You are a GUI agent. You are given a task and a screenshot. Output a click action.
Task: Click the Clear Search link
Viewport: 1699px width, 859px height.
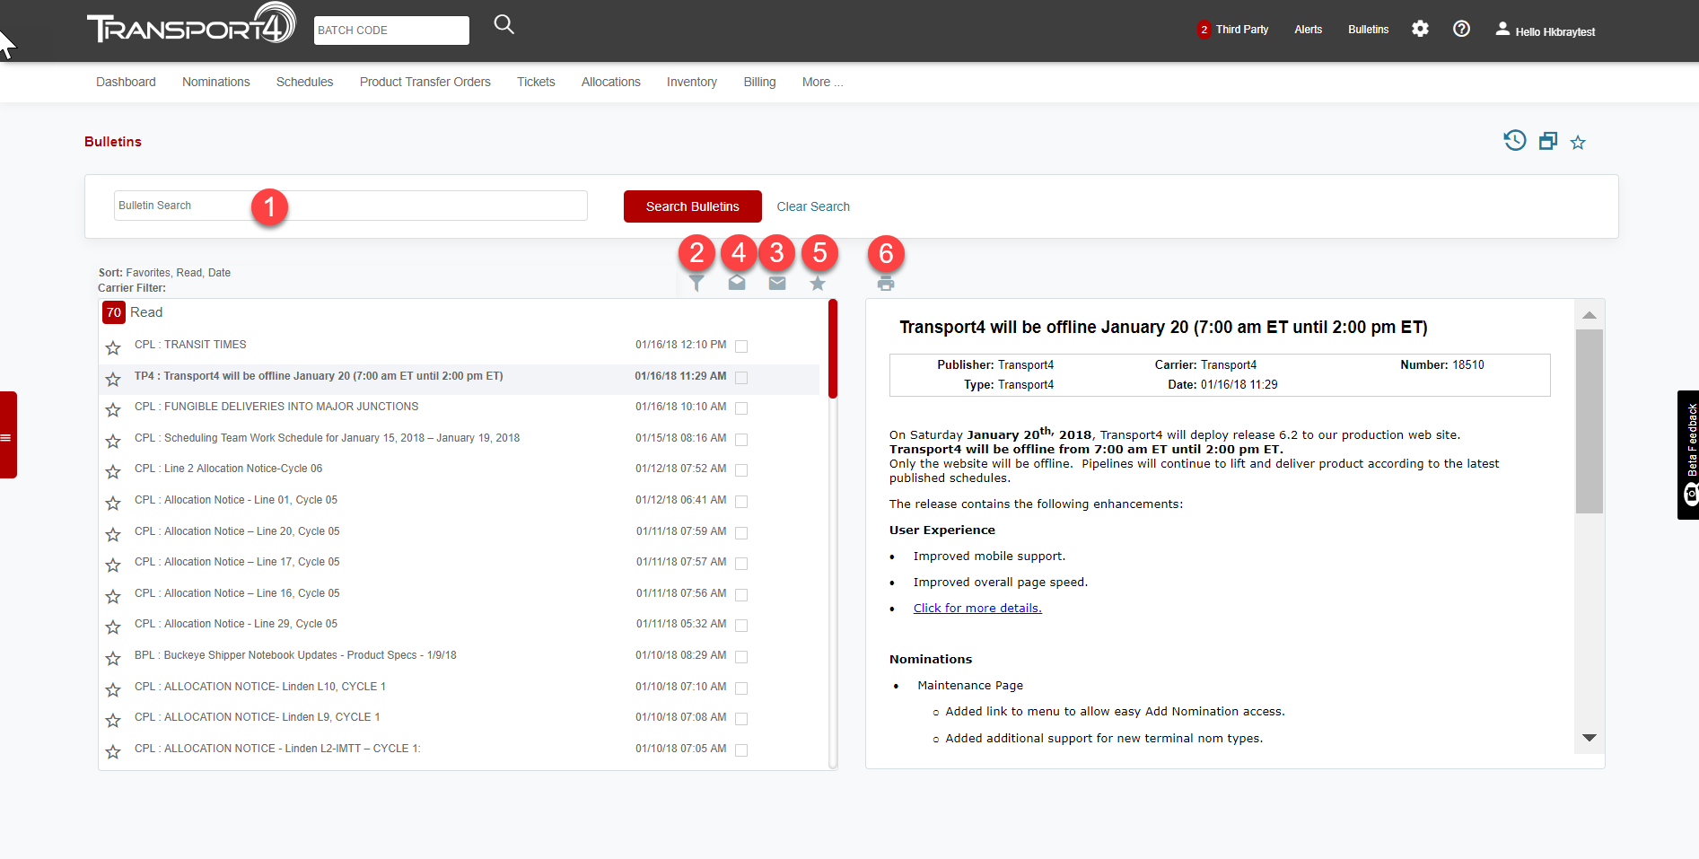813,206
